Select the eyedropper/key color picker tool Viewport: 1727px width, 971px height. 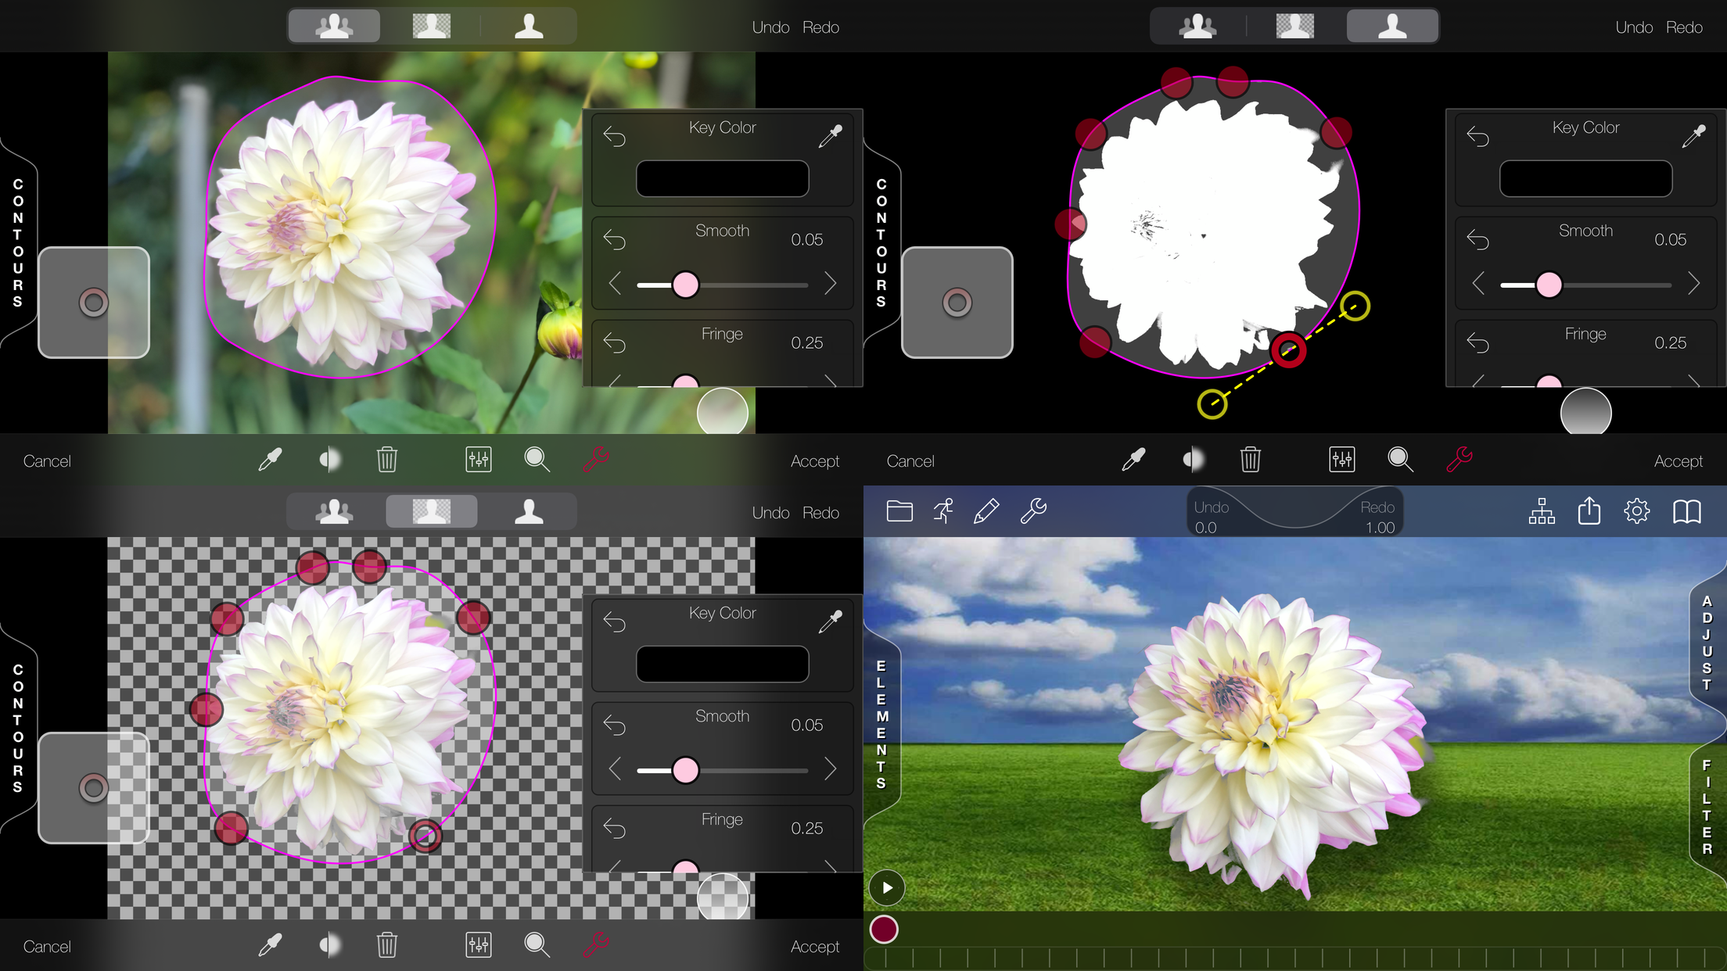tap(831, 134)
